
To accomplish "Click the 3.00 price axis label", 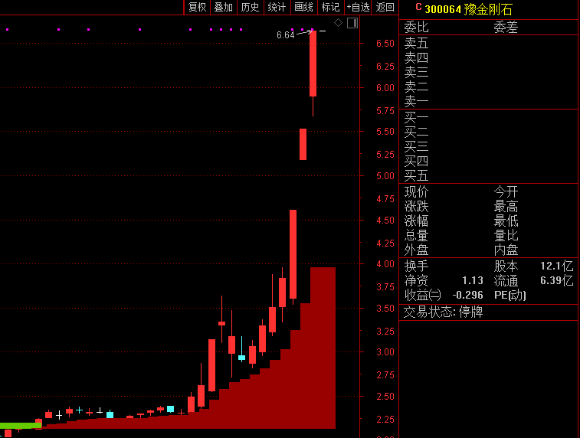I will (385, 352).
